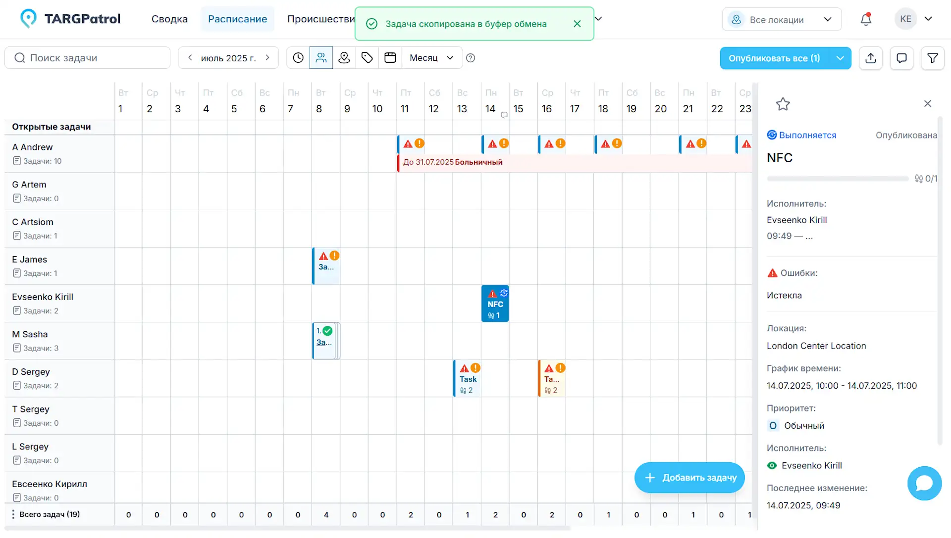Open notifications via the bell icon
This screenshot has width=951, height=538.
coord(866,19)
